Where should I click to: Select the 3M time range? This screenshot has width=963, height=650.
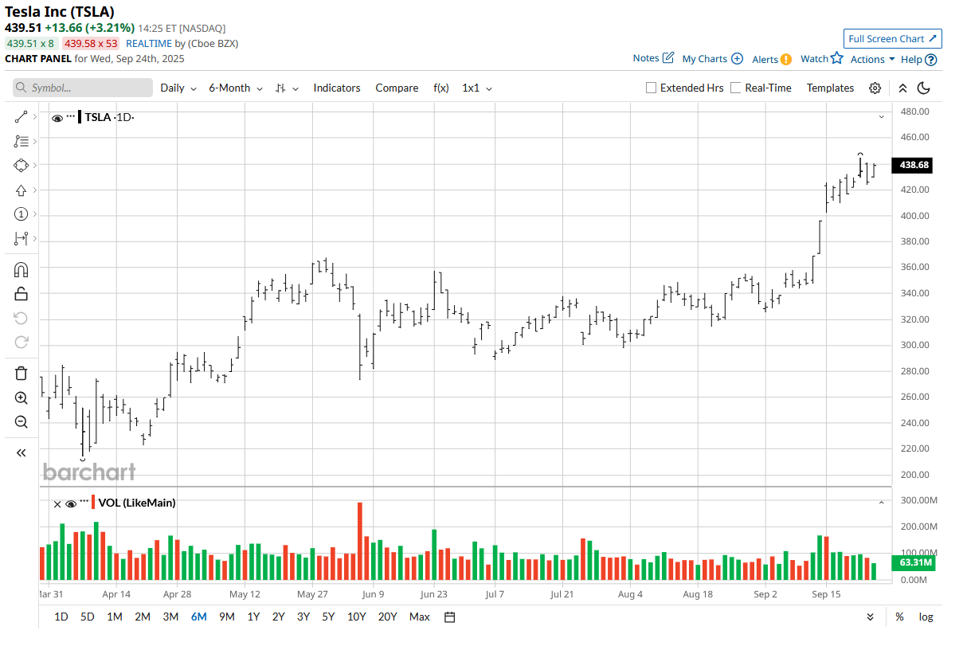[x=170, y=617]
